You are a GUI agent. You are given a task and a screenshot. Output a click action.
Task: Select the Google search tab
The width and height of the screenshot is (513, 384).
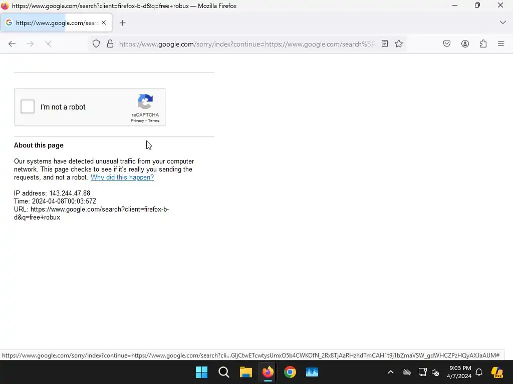tap(56, 23)
